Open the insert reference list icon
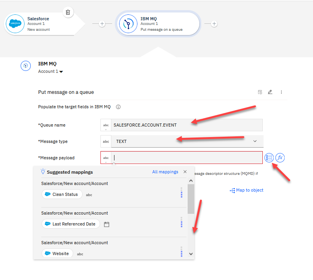Screen dimensions: 313x280 click(x=269, y=158)
